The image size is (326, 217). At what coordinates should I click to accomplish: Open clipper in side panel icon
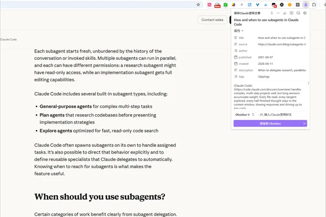298,13
